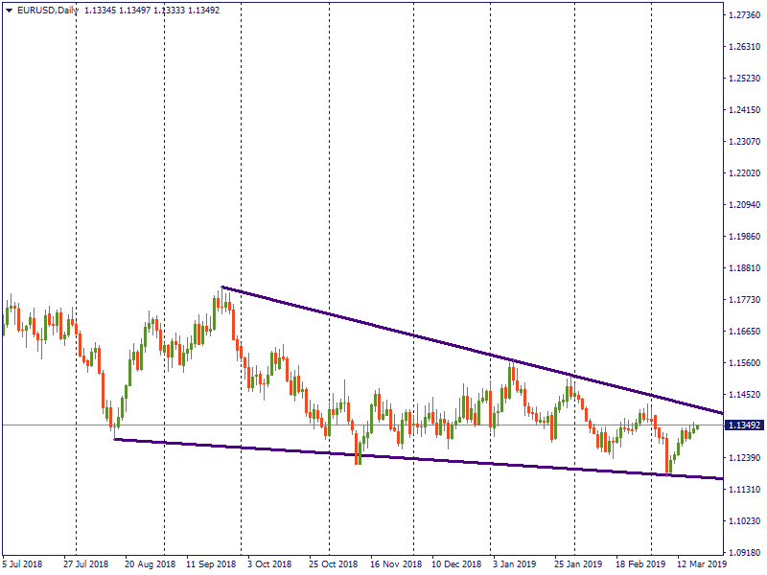This screenshot has height=575, width=767.
Task: Click the 3 Jan 2019 date label
Action: coord(514,565)
